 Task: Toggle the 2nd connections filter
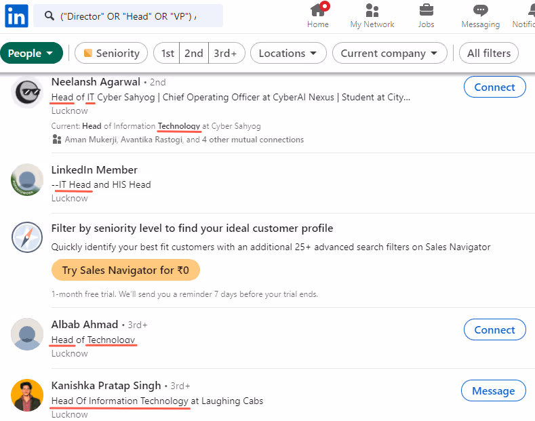point(194,53)
